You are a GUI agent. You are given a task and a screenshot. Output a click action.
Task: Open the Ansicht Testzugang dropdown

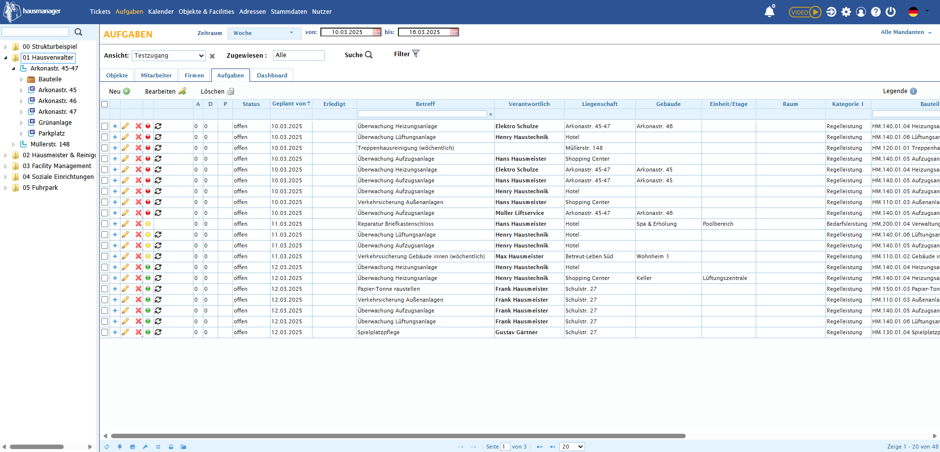click(x=169, y=56)
